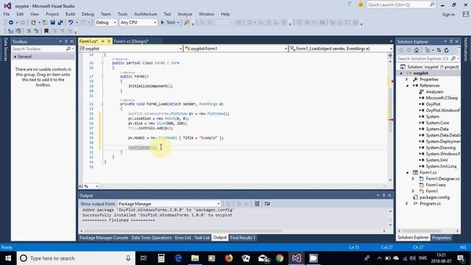Click the Save icon in toolbar
The width and height of the screenshot is (471, 265).
point(53,23)
